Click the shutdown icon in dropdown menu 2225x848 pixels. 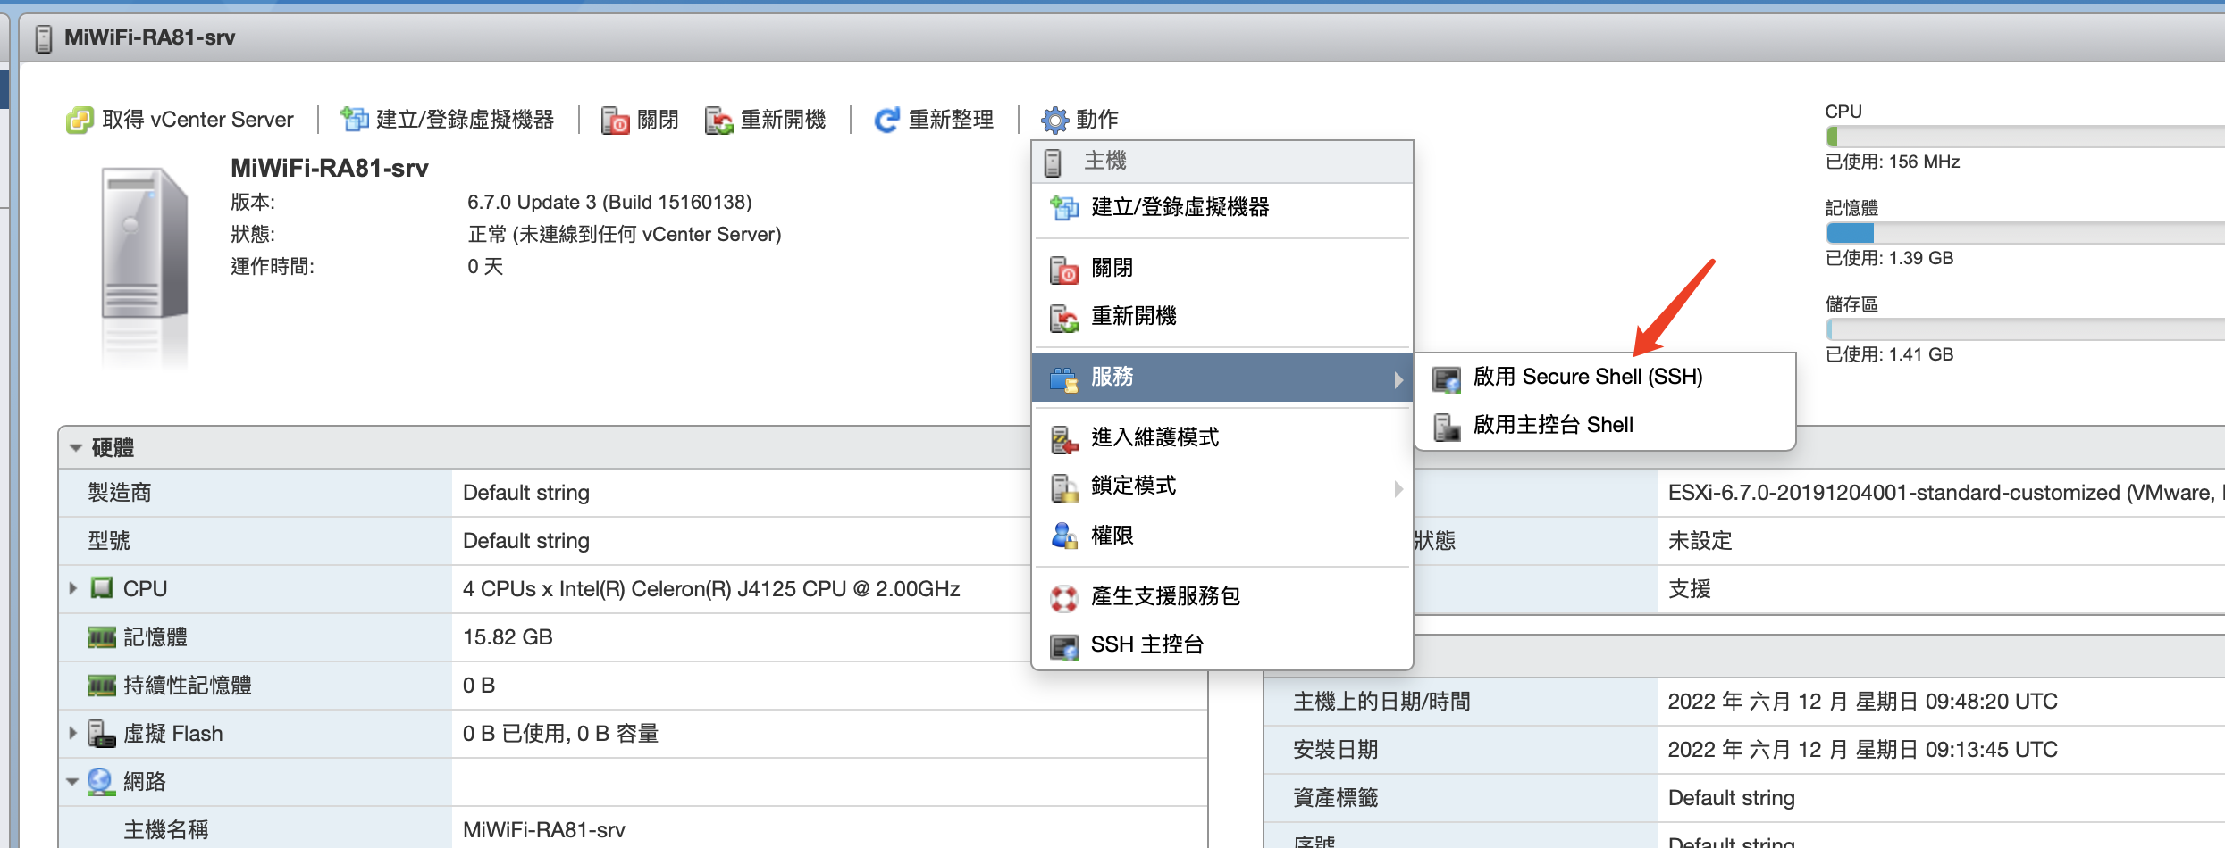point(1063,269)
